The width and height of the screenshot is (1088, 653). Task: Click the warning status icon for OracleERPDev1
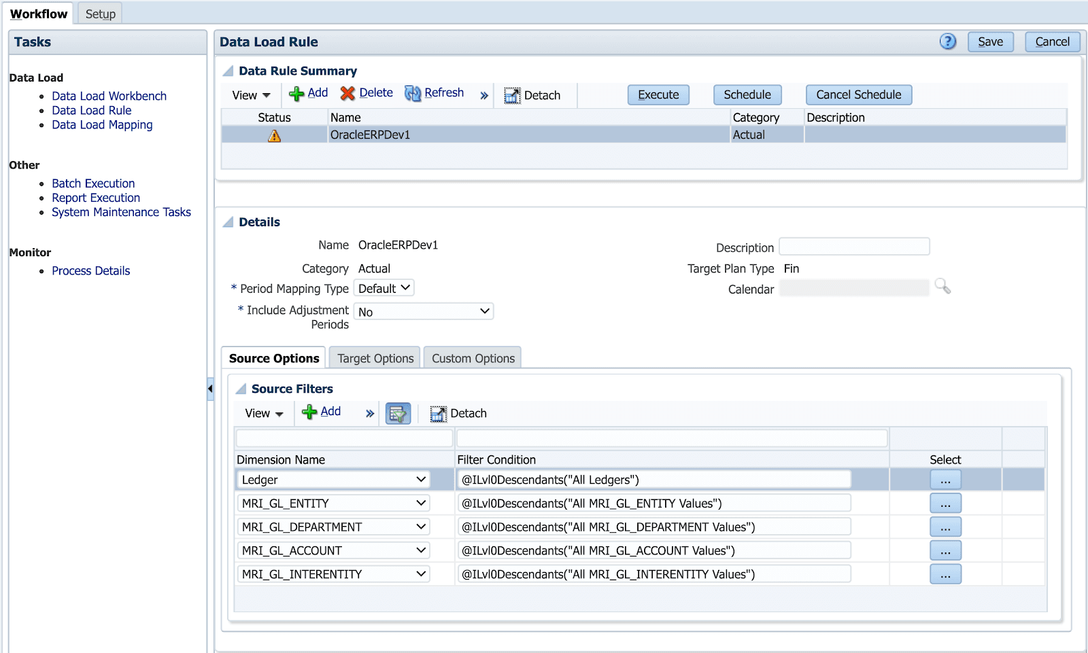273,135
